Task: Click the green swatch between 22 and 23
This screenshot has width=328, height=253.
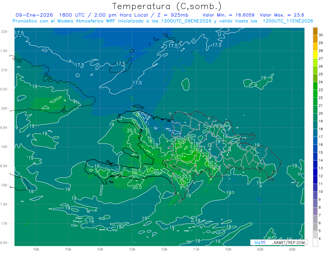Action: point(315,94)
